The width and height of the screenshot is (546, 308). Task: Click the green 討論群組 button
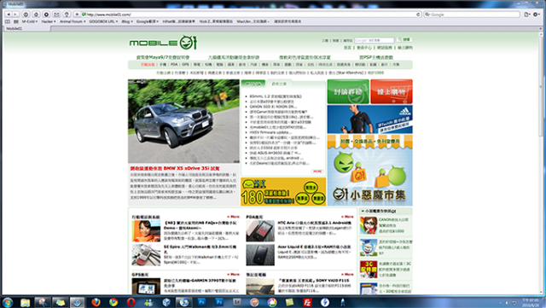pos(348,91)
